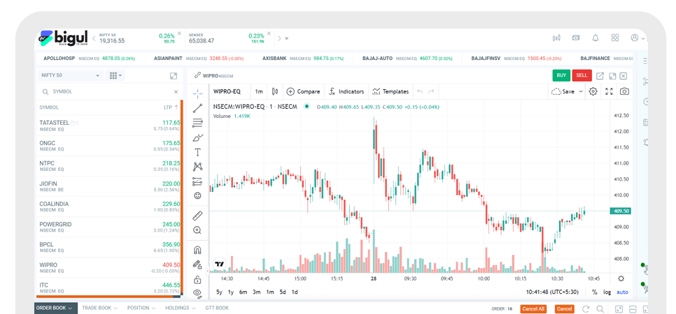Open indicator Templates menu
Viewport: 676px width, 314px height.
(390, 91)
